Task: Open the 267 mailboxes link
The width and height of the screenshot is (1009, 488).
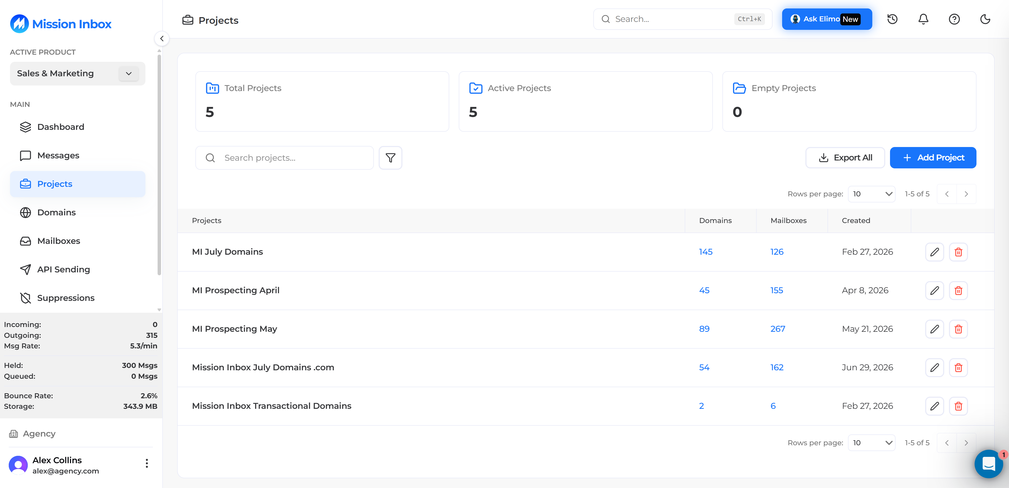Action: 778,329
